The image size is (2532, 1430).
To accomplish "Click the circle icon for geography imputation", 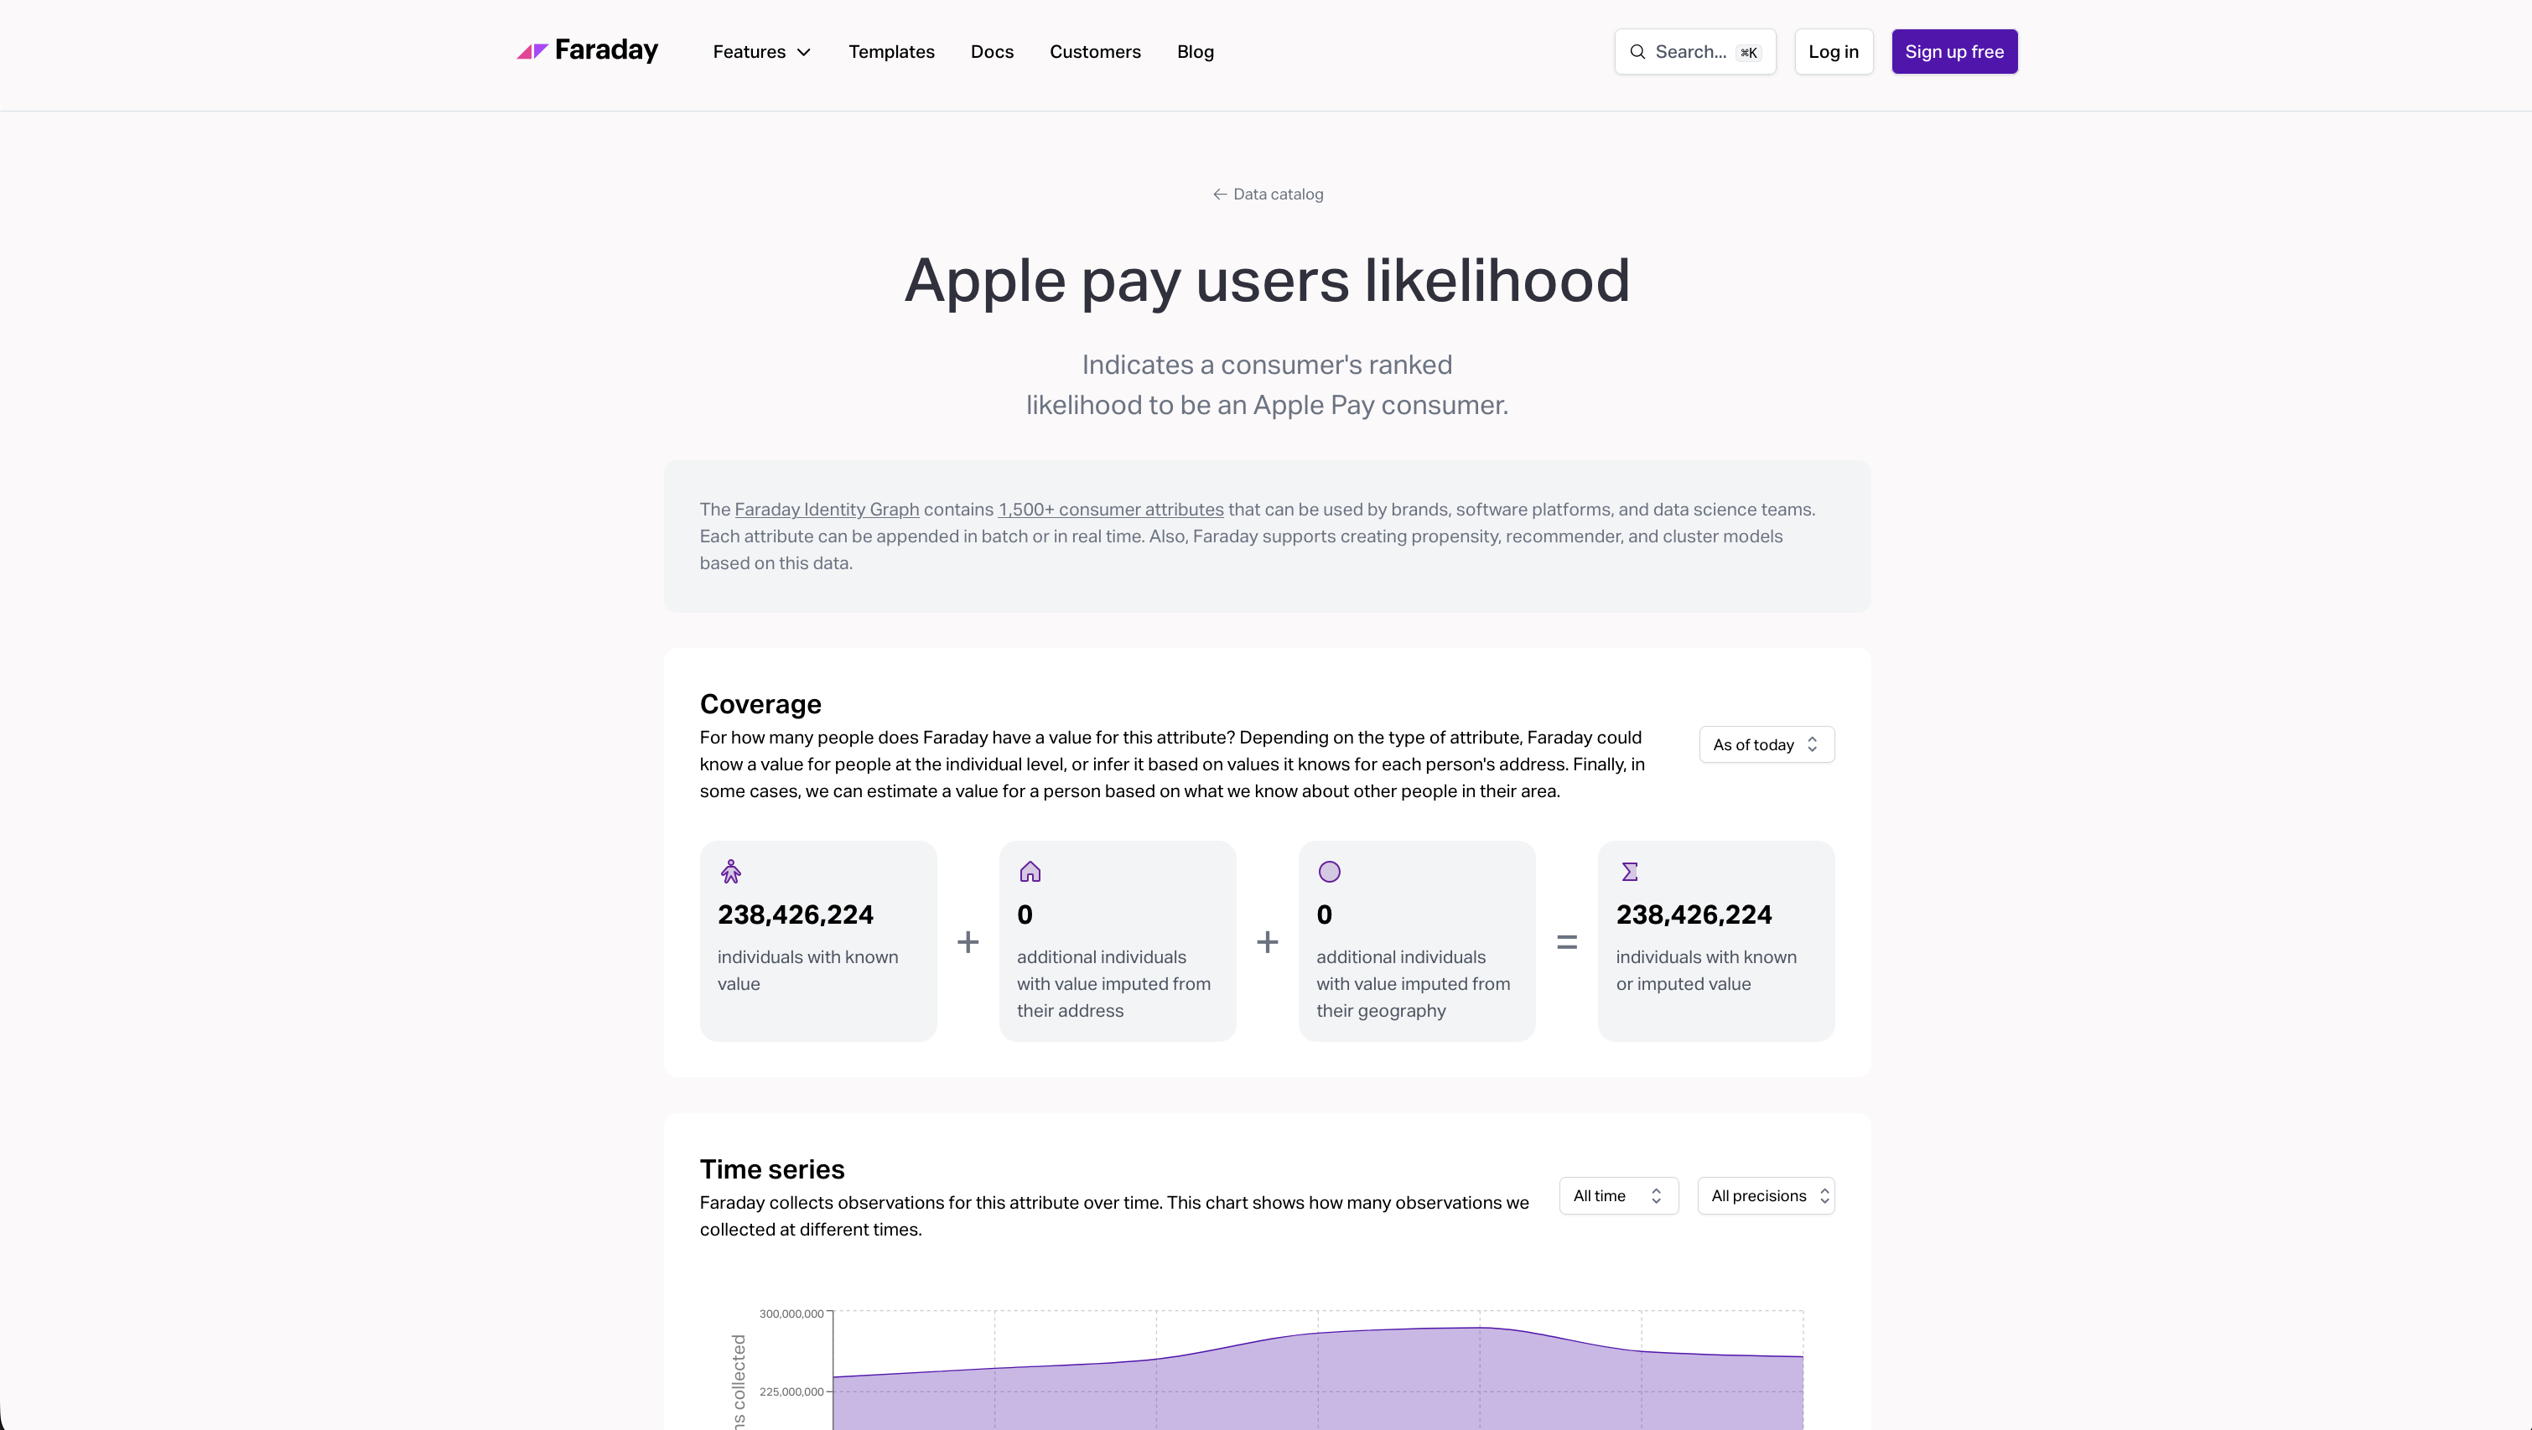I will 1329,872.
